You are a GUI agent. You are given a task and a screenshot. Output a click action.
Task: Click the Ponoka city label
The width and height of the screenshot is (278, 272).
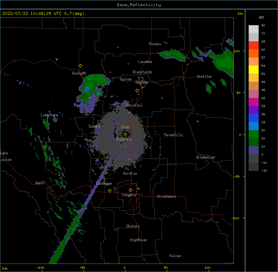[x=155, y=44]
